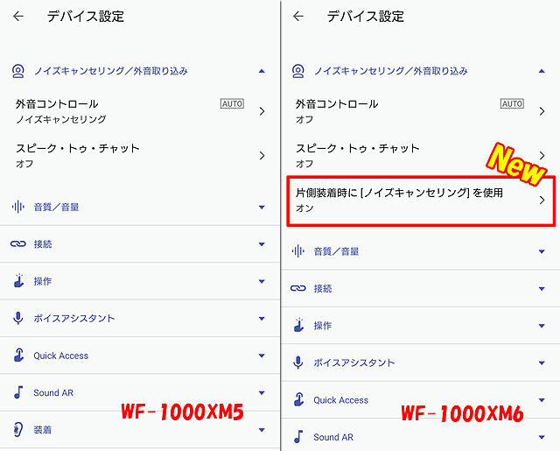Open right Connection (接続) menu row
This screenshot has width=560, height=451.
pos(418,288)
